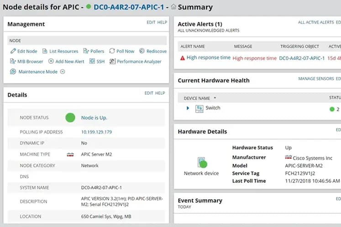Click the Network device hardware icon
Image resolution: width=341 pixels, height=227 pixels.
202,162
